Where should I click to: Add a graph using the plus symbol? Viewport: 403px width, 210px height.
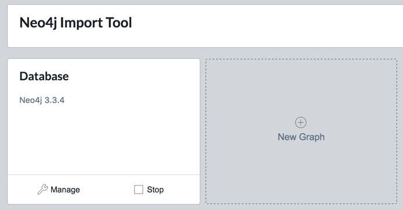(301, 123)
